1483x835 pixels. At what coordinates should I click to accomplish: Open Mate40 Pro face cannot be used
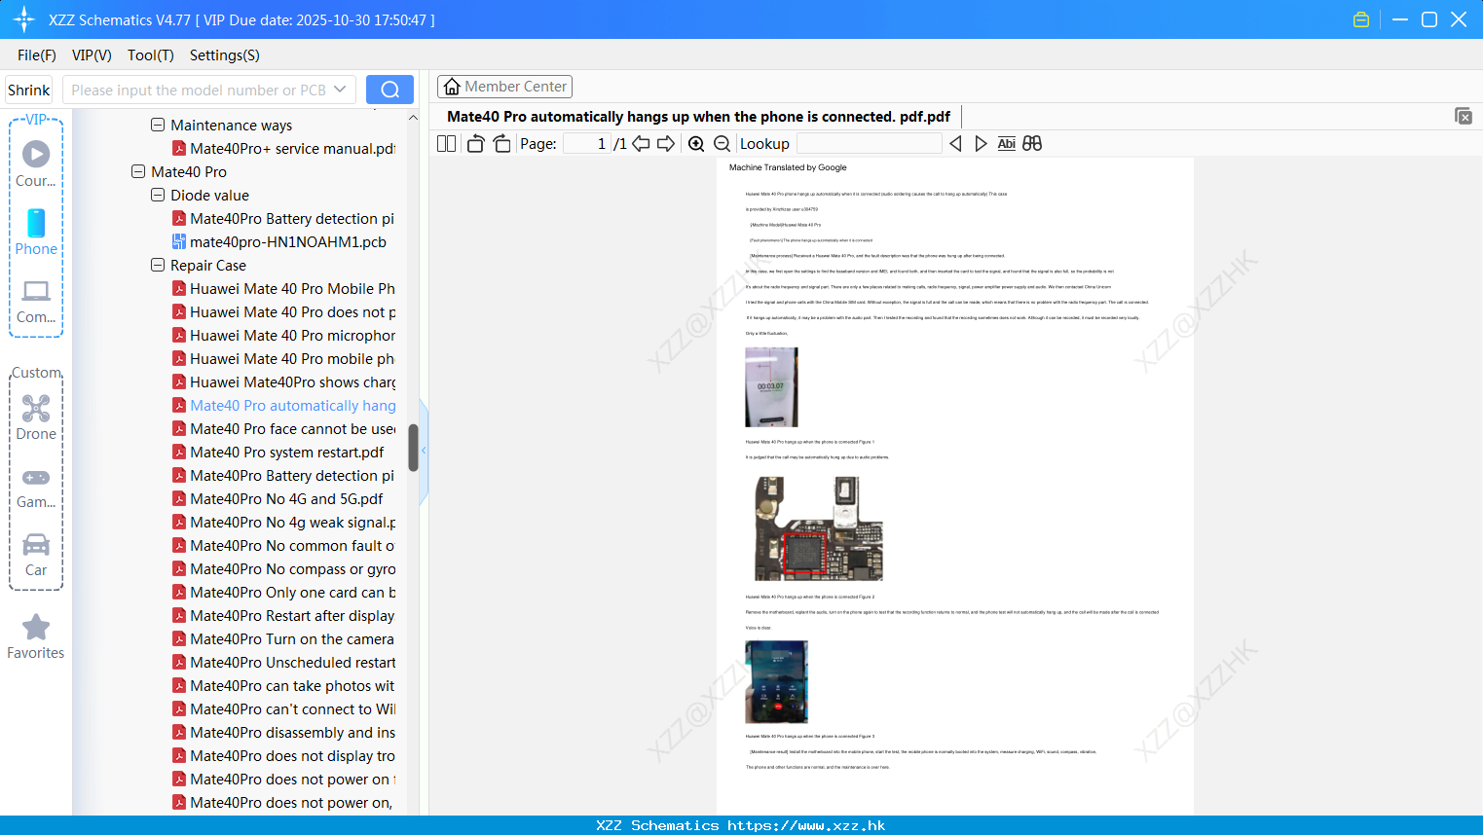point(283,428)
